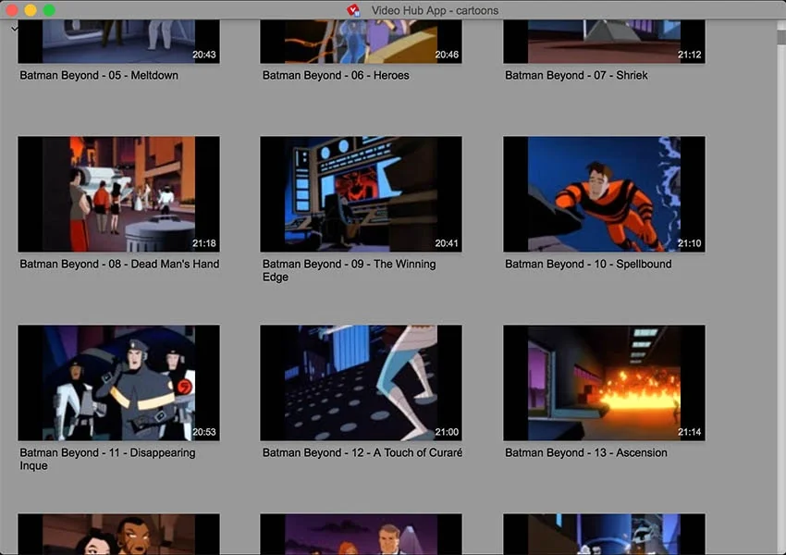Screen dimensions: 786x555
Task: Open the partially visible thumbnail below Disappearing Inque
Action: pos(118,536)
